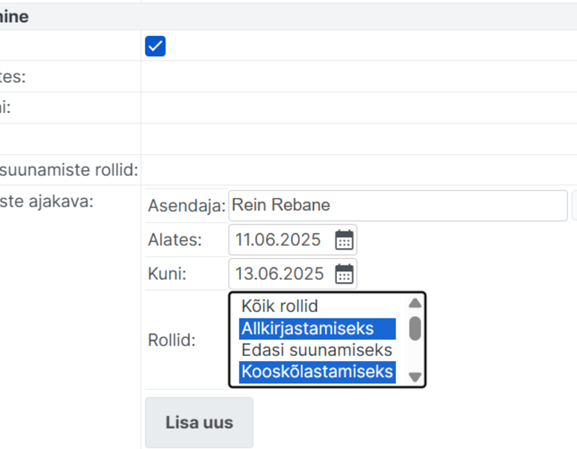Click the Asendaja field with Rein Rebane
The image size is (577, 449).
click(x=397, y=205)
